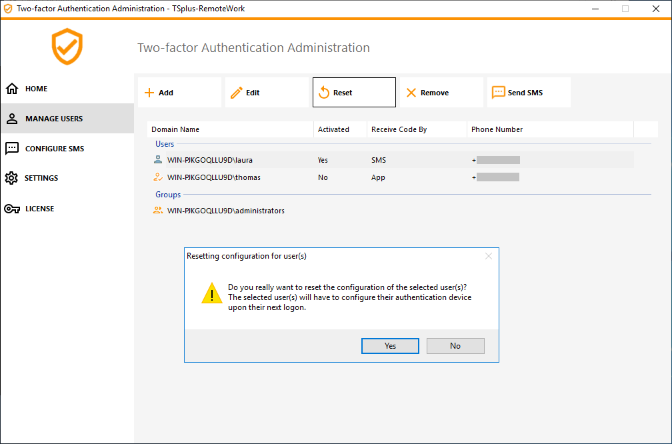Sort by Activated column header
This screenshot has width=672, height=444.
[x=333, y=129]
